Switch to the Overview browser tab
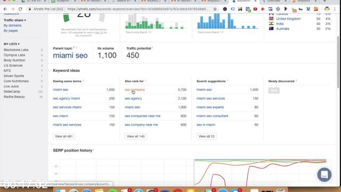Image resolution: width=341 pixels, height=192 pixels. 274,1
